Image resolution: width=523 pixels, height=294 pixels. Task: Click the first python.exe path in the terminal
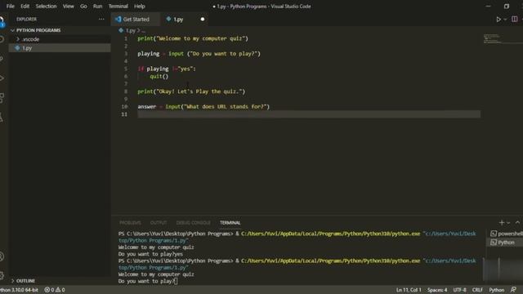(x=330, y=234)
